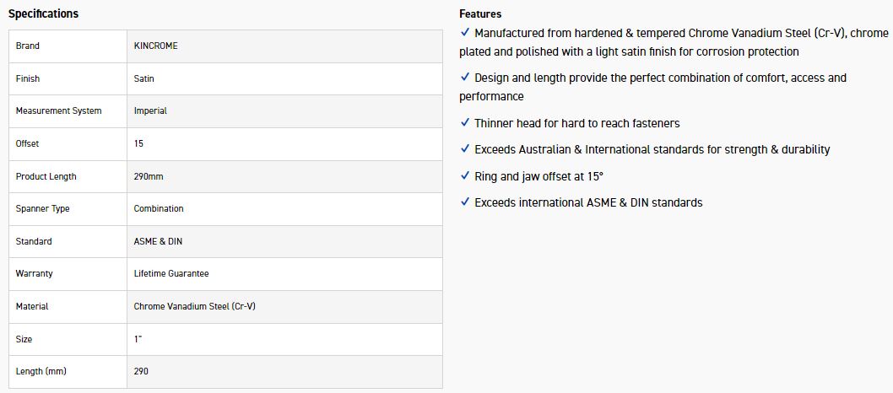The image size is (893, 393).
Task: Click the Combination spanner type value
Action: [x=159, y=208]
